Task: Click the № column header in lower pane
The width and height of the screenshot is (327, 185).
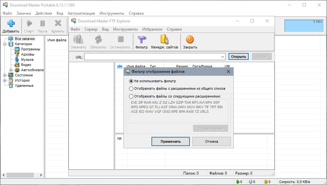Action: pyautogui.click(x=120, y=139)
